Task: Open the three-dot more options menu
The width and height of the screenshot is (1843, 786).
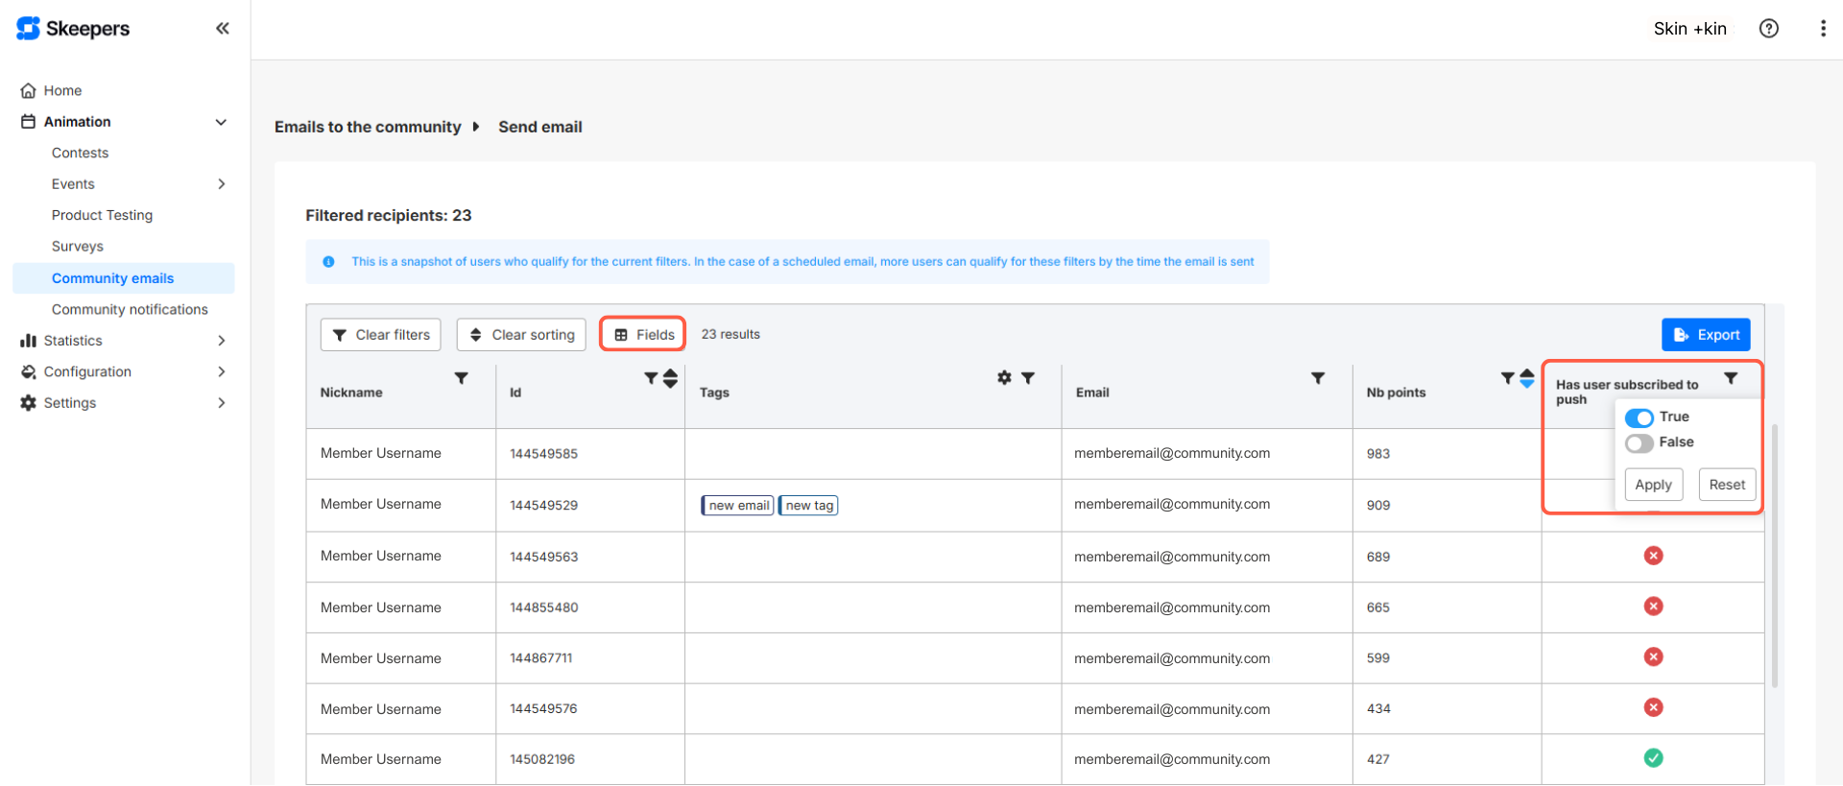Action: pos(1822,29)
